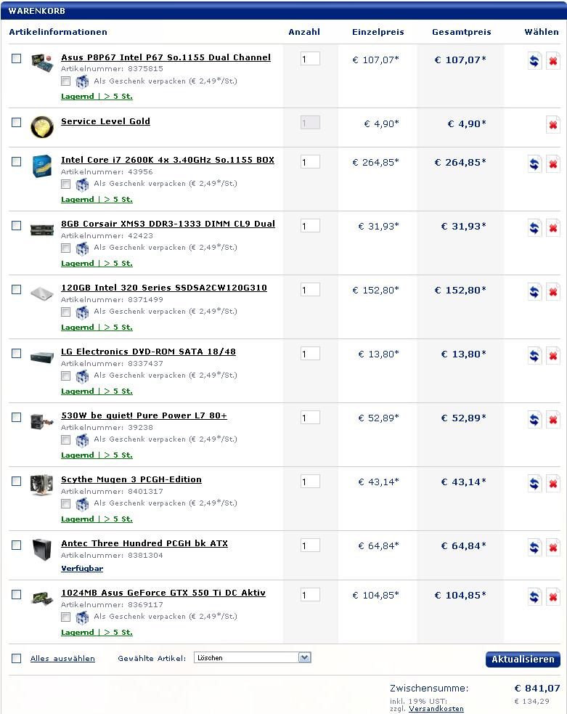
Task: Open Antec Three Hundred case thumbnail
Action: (x=41, y=550)
